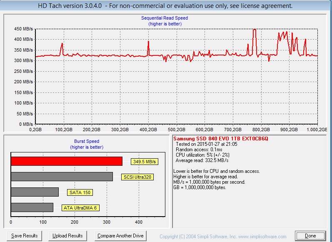Click the 150 MB/s axis label
This screenshot has width=332, height=242.
[23, 92]
